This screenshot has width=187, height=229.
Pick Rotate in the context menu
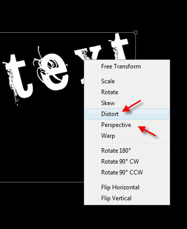click(127, 92)
